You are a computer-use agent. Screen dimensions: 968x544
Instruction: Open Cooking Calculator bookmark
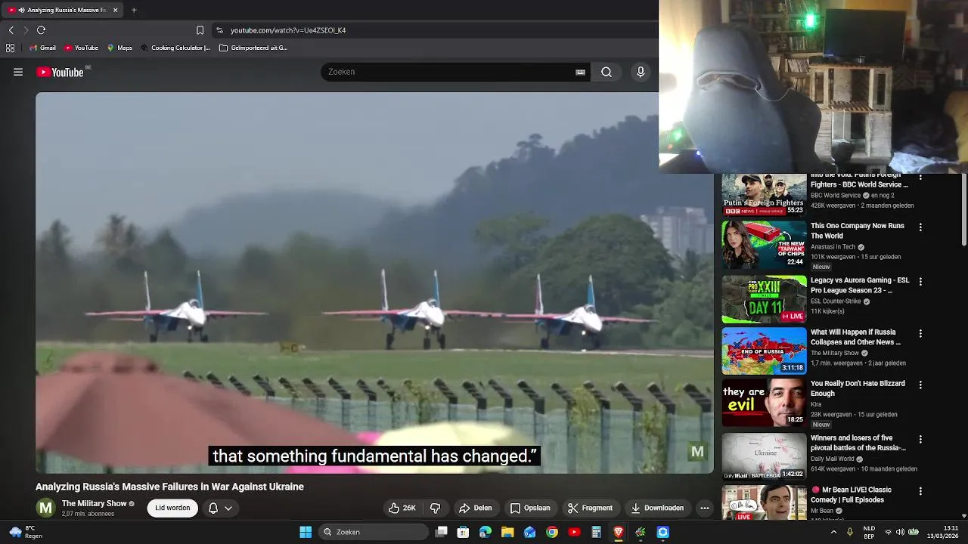click(x=175, y=48)
